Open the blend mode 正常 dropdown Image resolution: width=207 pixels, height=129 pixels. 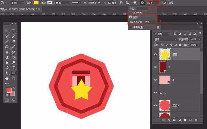coord(165,39)
